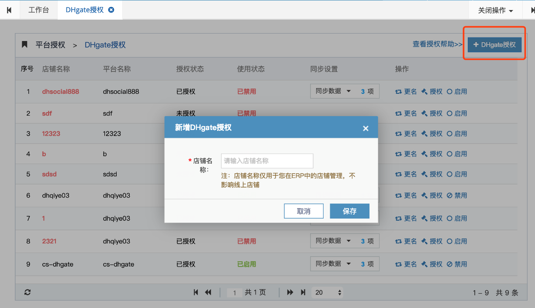Click 授权 in the 12323 row
The height and width of the screenshot is (308, 535).
(x=432, y=133)
